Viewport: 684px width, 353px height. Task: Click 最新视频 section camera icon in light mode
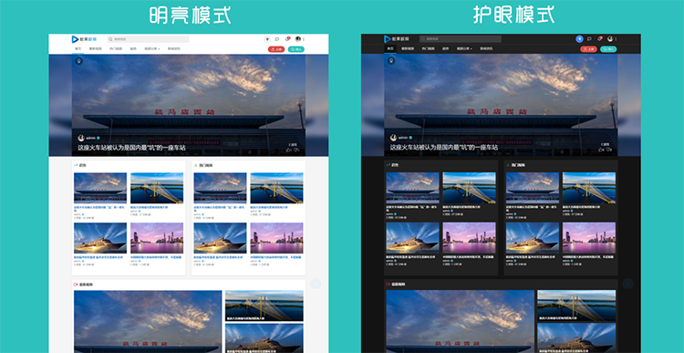click(76, 285)
